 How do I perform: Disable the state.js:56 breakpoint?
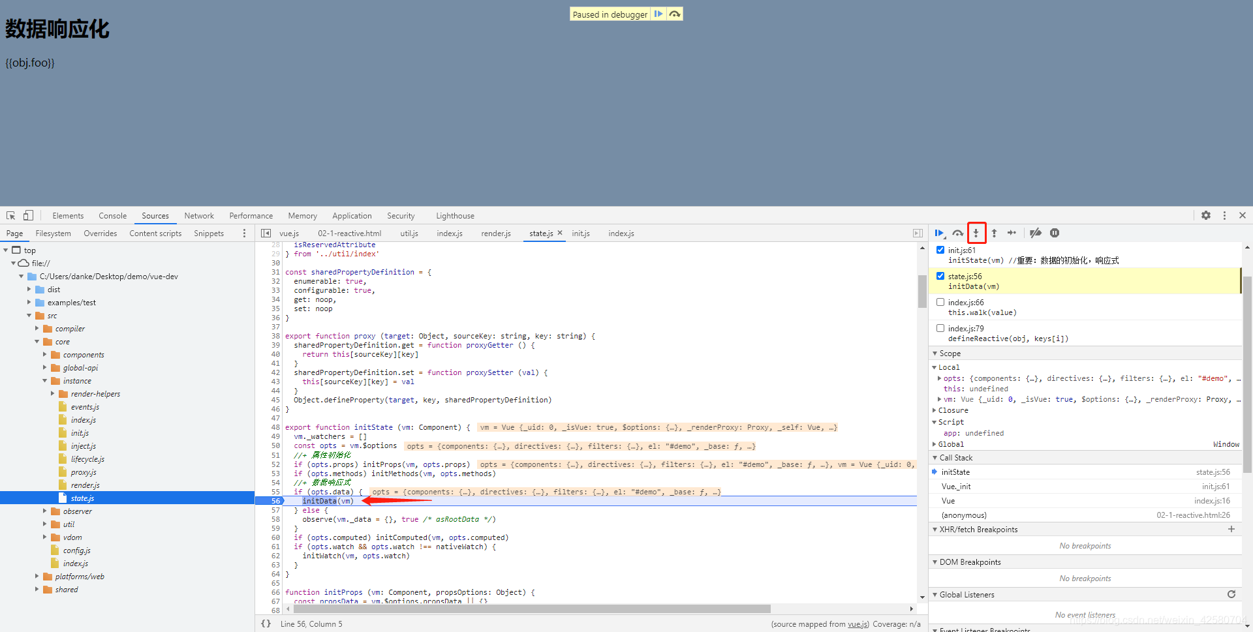[x=940, y=276]
